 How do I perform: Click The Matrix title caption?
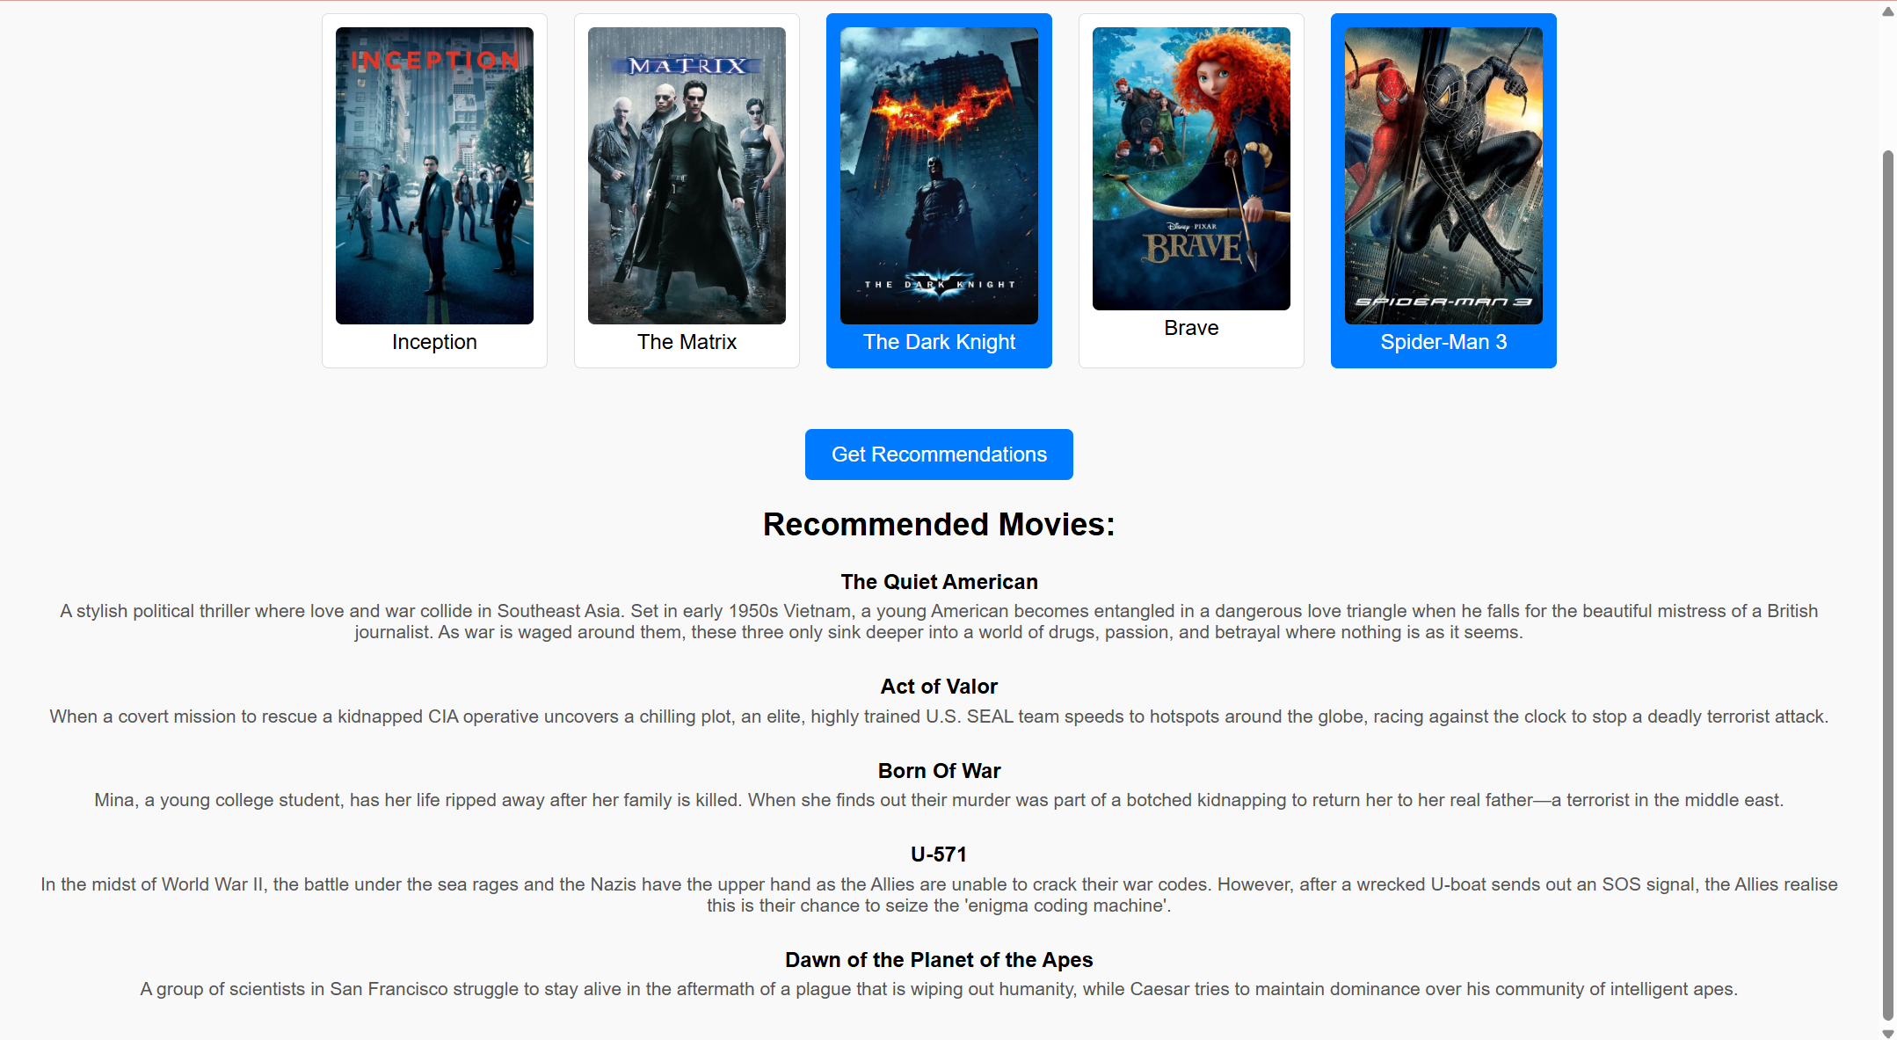point(687,342)
